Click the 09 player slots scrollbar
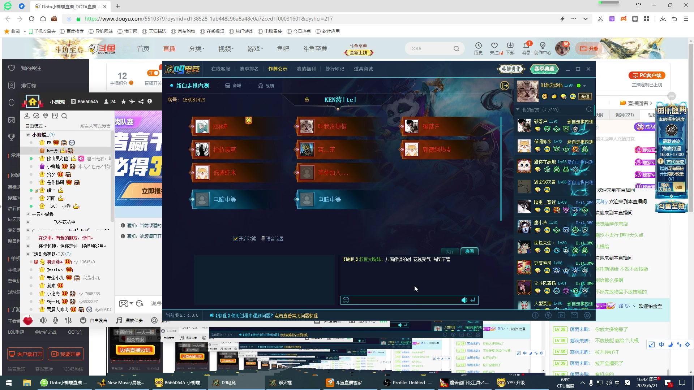The height and width of the screenshot is (390, 694). (501, 168)
